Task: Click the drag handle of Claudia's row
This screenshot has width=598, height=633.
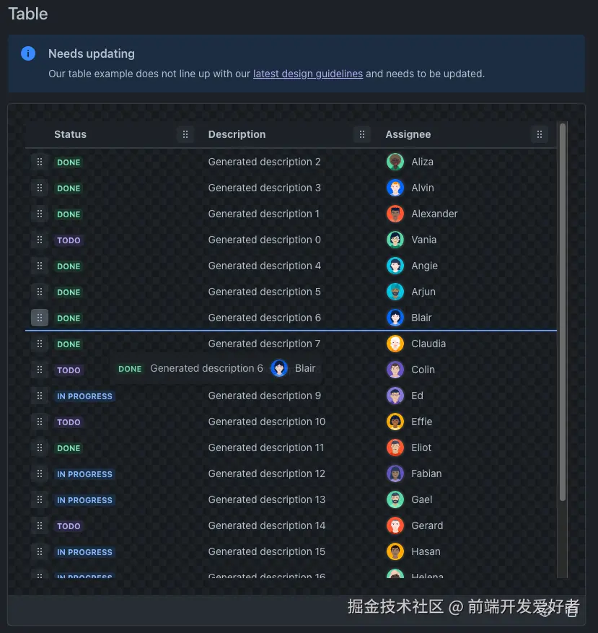Action: point(40,344)
